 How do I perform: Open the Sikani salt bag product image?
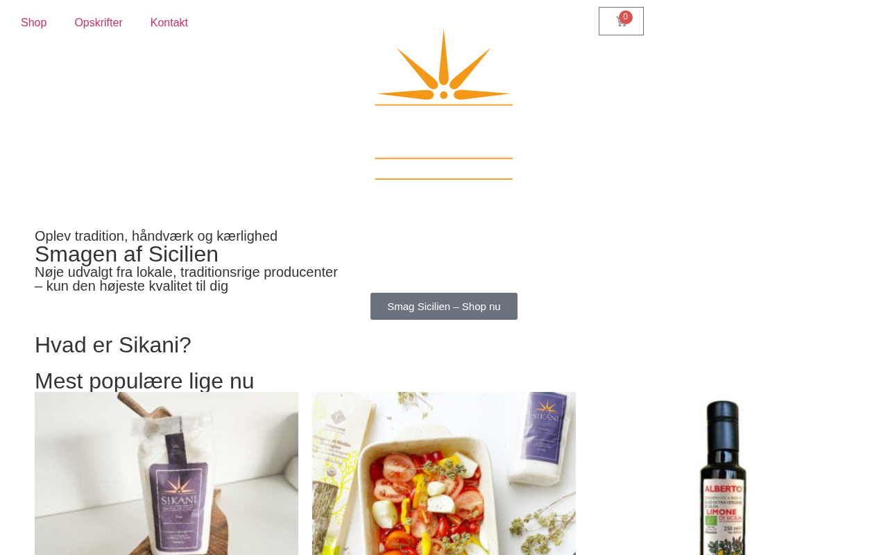[166, 473]
